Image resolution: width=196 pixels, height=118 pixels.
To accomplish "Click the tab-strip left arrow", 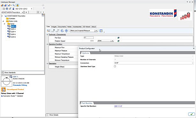I will pyautogui.click(x=41, y=12).
